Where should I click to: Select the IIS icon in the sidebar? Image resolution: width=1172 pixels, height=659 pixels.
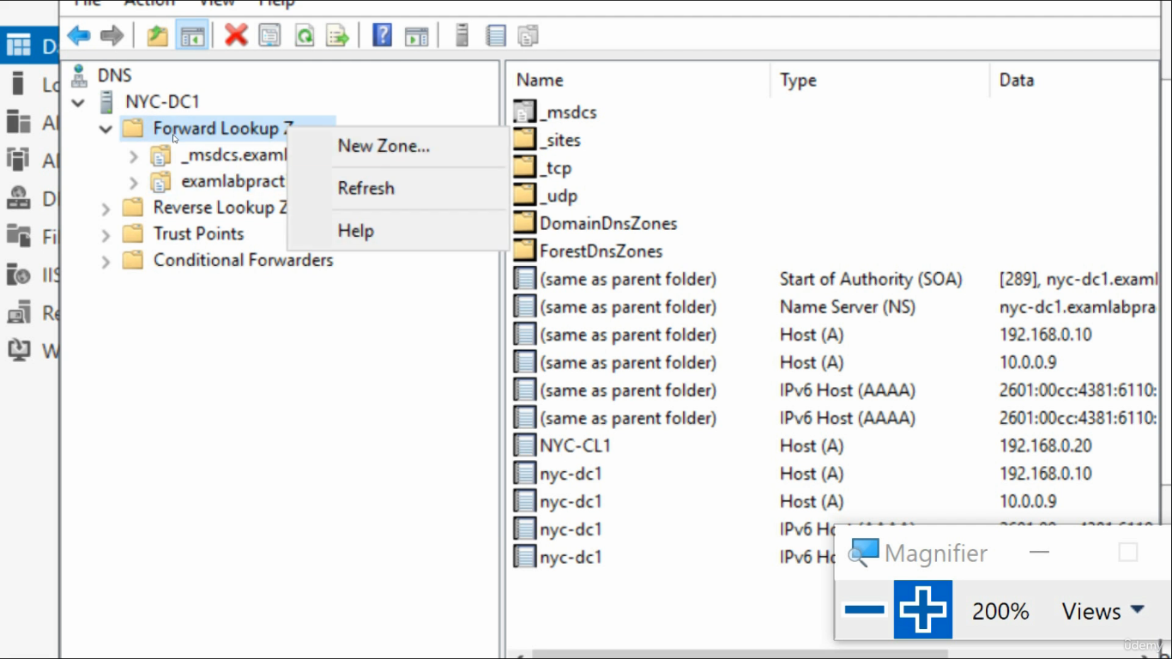pyautogui.click(x=19, y=275)
